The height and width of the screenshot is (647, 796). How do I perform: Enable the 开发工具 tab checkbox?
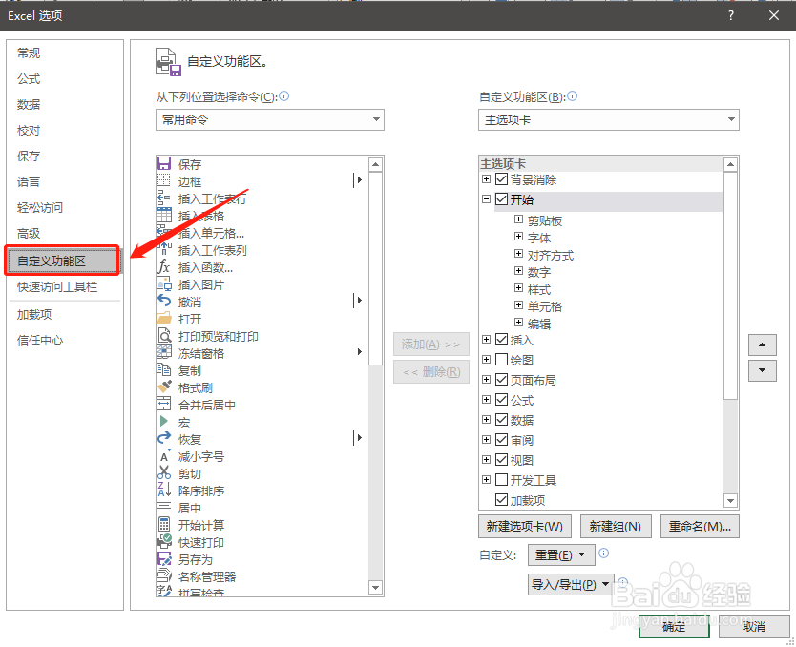click(502, 480)
